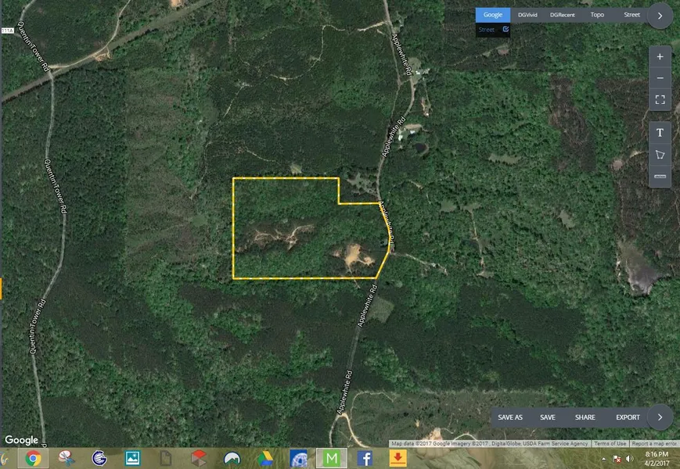Show hidden system tray icons
Image resolution: width=680 pixels, height=469 pixels.
pyautogui.click(x=603, y=458)
